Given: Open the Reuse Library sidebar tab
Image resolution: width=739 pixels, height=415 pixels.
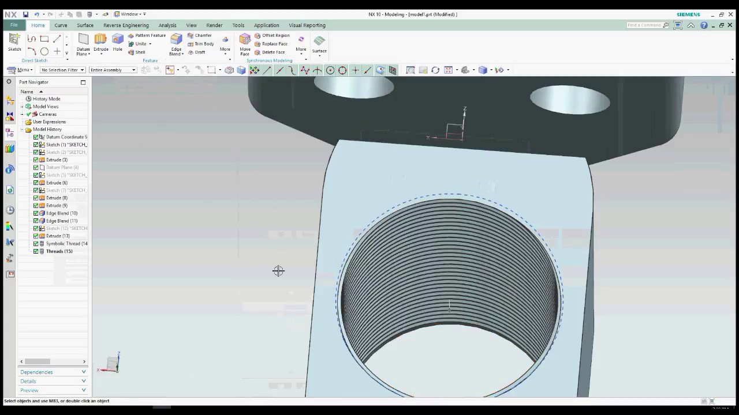Looking at the screenshot, I should point(10,149).
